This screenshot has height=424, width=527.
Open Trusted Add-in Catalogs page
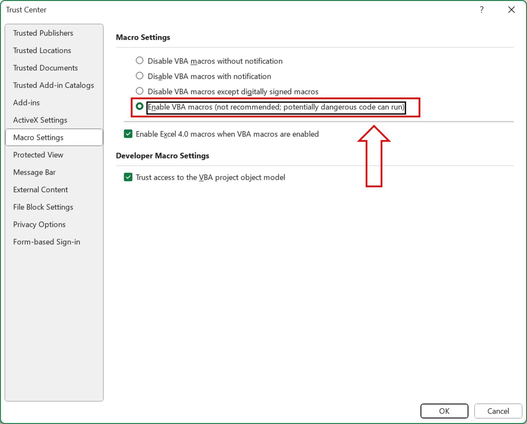pos(53,85)
